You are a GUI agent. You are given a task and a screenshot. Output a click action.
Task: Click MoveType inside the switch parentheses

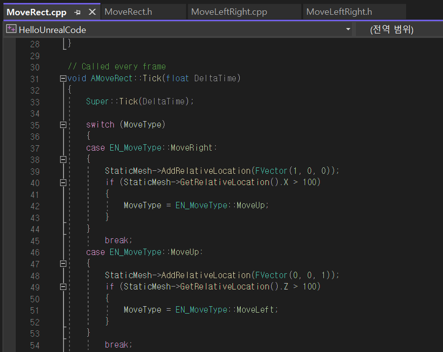(x=143, y=125)
